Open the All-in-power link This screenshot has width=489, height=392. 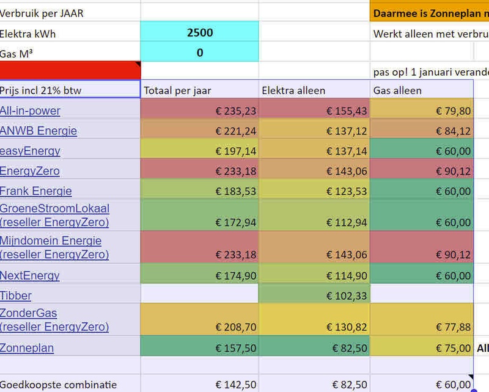click(x=30, y=111)
